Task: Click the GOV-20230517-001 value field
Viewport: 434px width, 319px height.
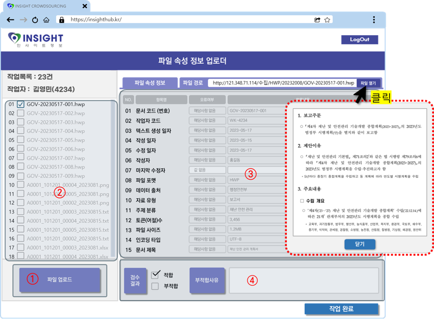Action: (256, 111)
